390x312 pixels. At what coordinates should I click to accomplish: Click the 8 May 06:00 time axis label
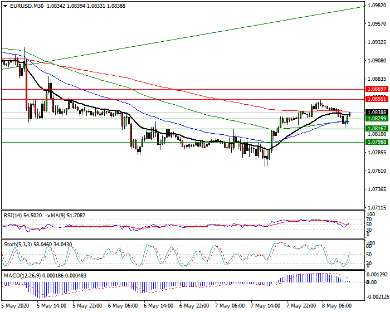tap(337, 306)
